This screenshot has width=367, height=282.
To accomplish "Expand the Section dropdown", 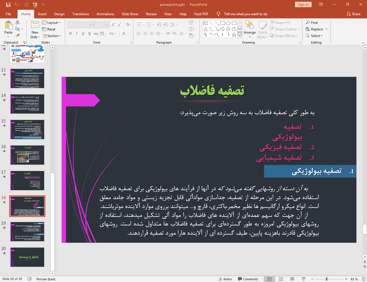I will (52, 36).
